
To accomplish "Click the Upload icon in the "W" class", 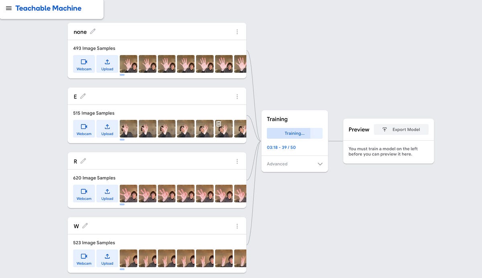I will 107,258.
